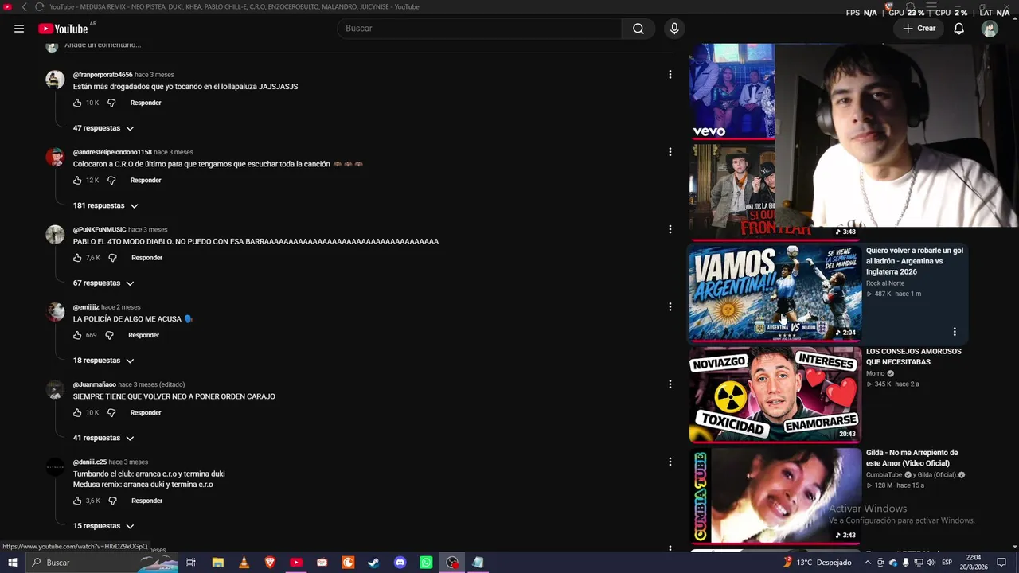Open options menu for @franporporato4656 comment
Screen dimensions: 1019x573
670,74
